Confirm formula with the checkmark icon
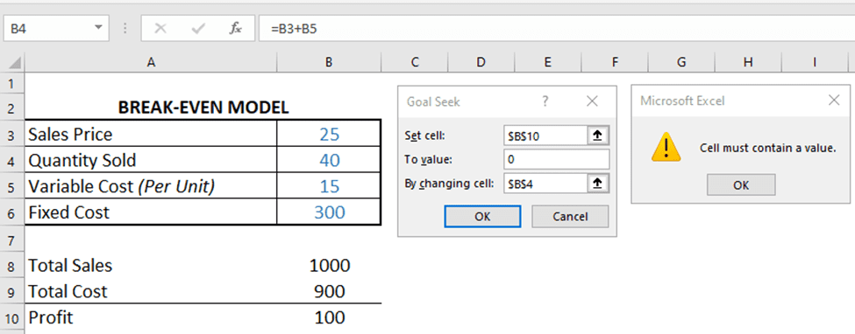The height and width of the screenshot is (334, 855). (x=198, y=28)
